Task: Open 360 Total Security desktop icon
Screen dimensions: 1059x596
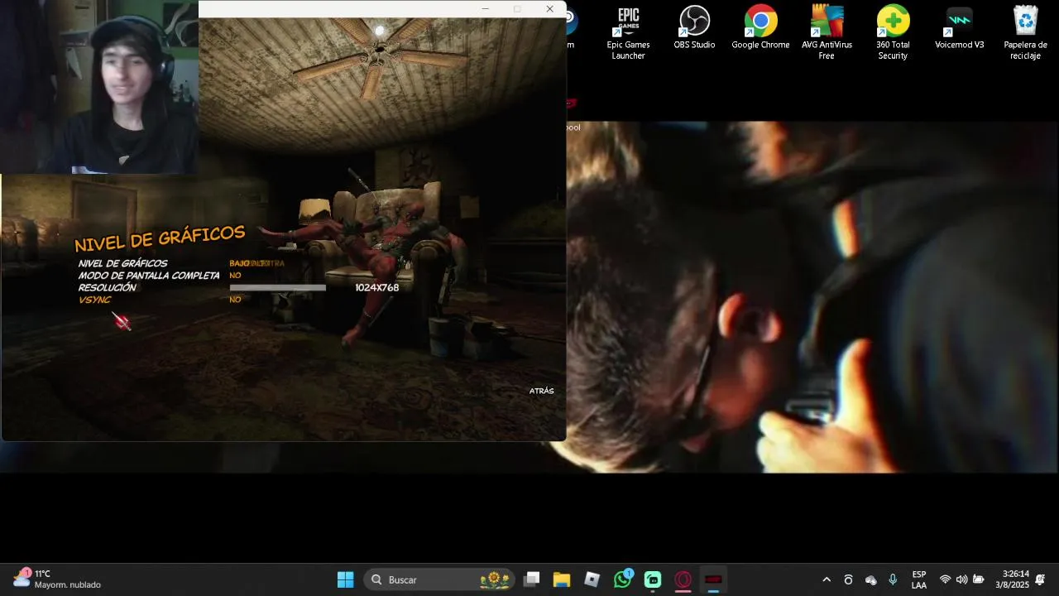Action: 893,33
